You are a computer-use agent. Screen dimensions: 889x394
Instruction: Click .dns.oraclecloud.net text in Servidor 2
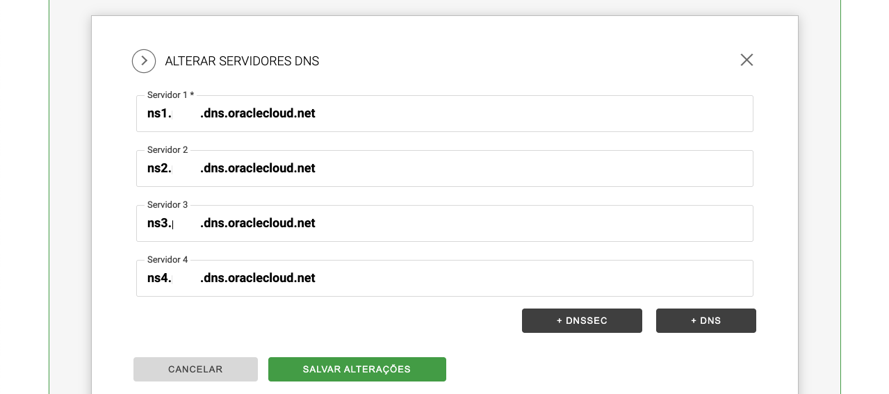pyautogui.click(x=258, y=168)
